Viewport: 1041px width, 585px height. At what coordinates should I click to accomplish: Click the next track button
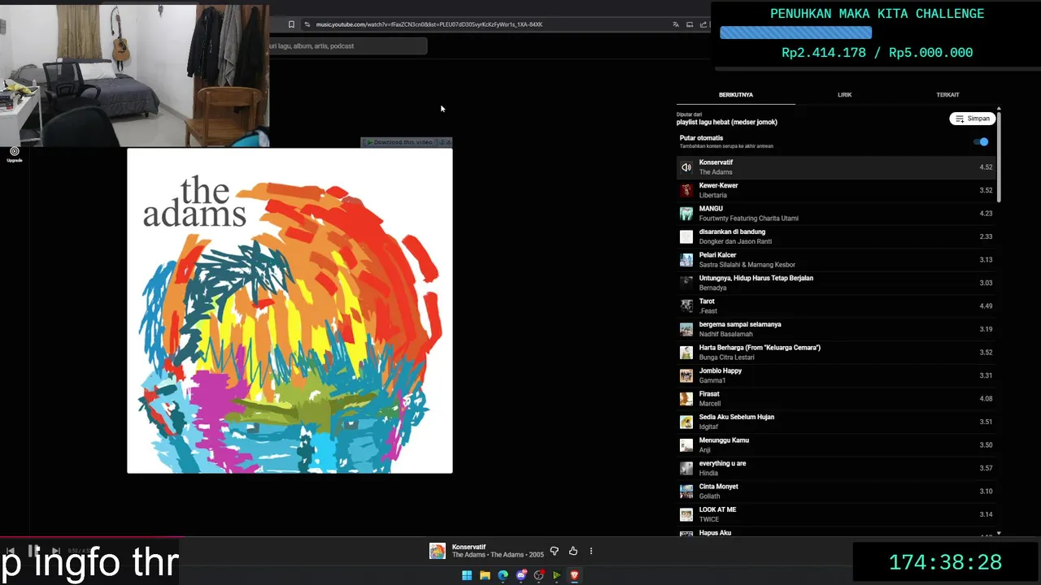click(x=55, y=551)
